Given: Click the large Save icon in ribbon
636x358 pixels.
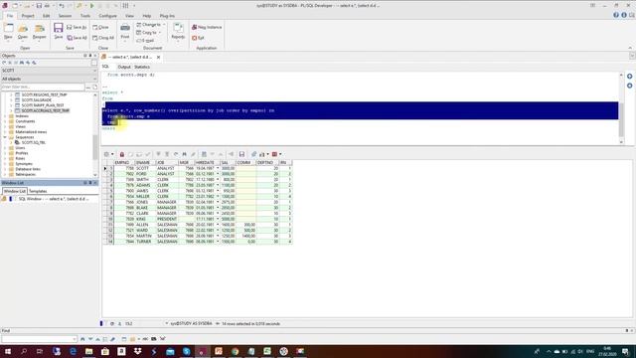Looking at the screenshot, I should coord(59,28).
